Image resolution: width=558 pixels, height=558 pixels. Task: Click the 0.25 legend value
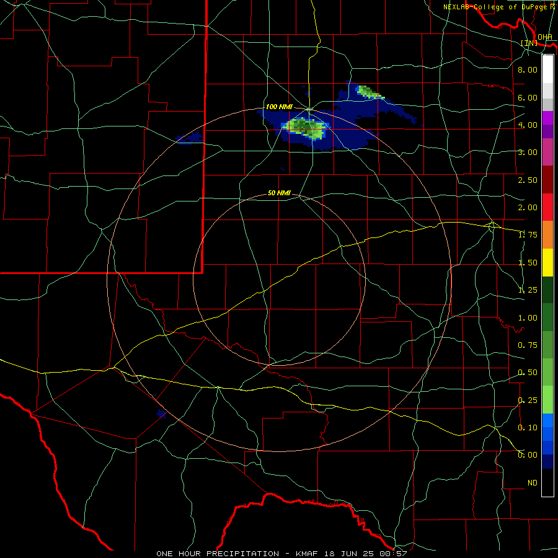[x=528, y=401]
